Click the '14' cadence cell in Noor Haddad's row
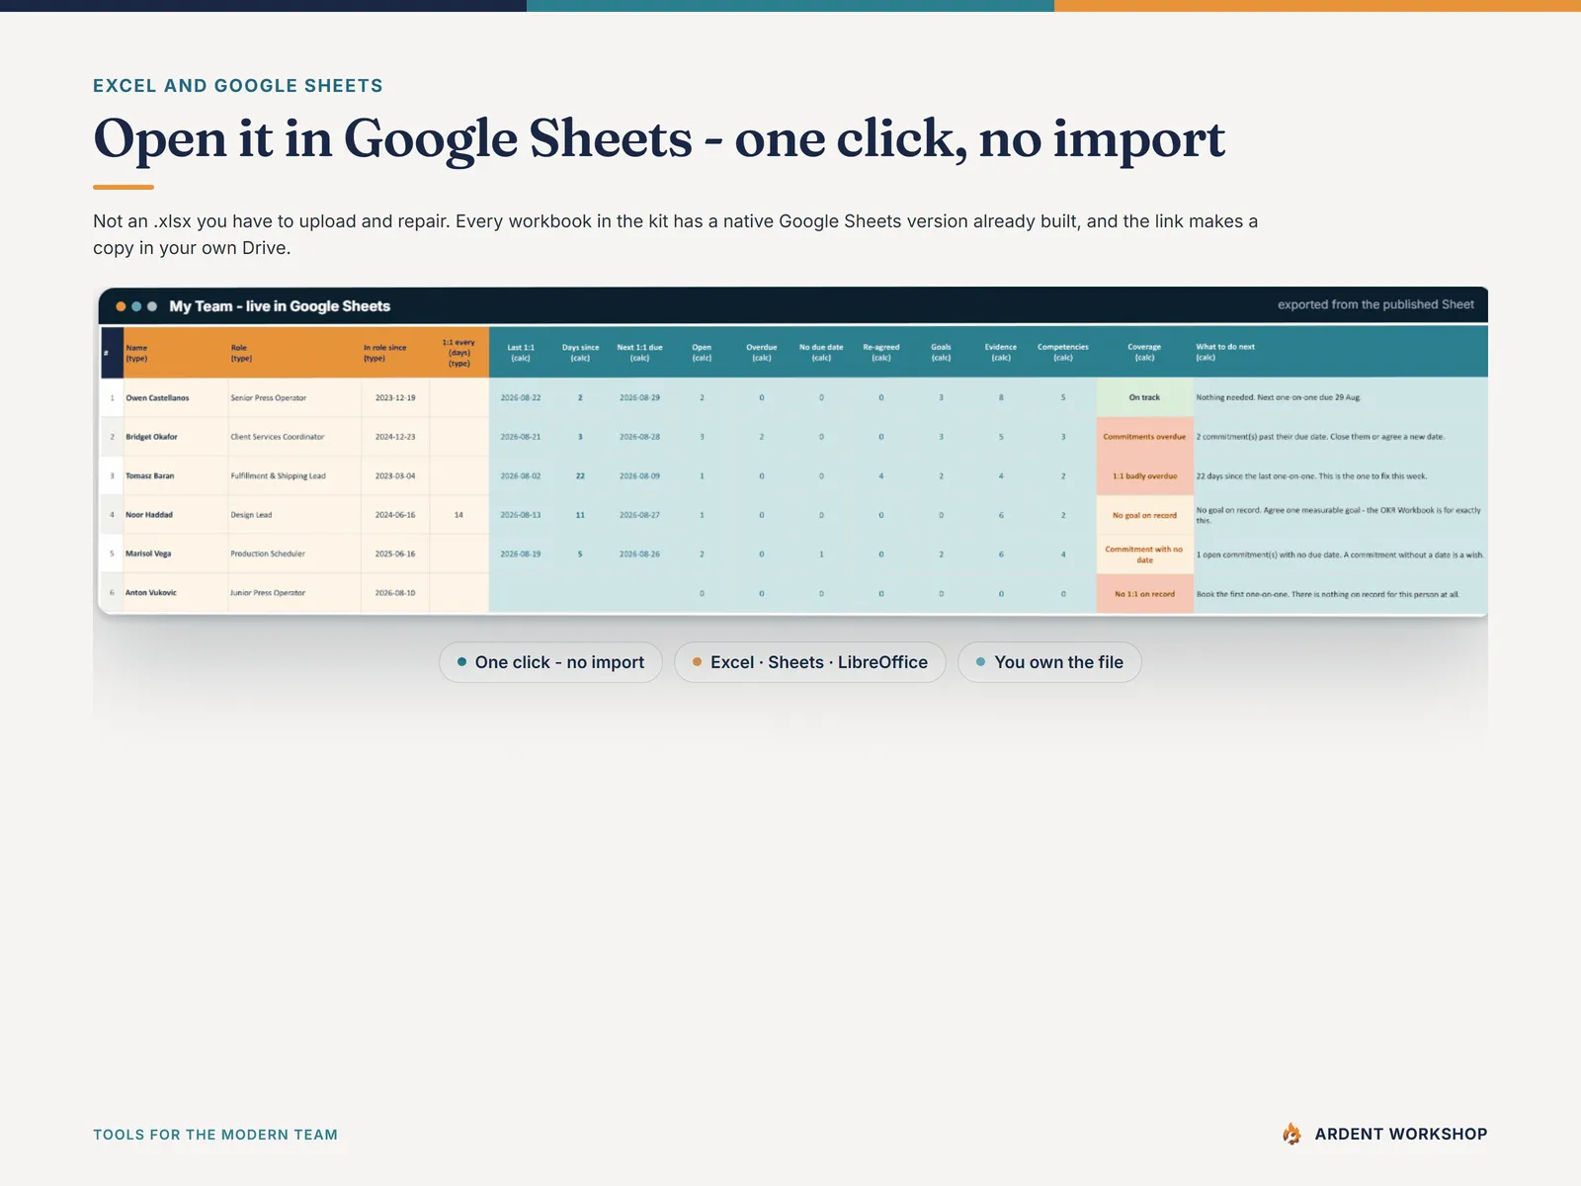This screenshot has width=1581, height=1186. 458,515
